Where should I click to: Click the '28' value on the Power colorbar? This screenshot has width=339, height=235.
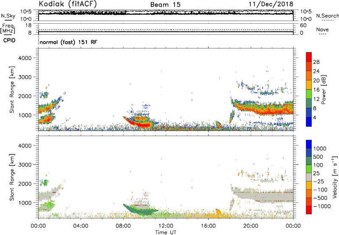[x=316, y=62]
